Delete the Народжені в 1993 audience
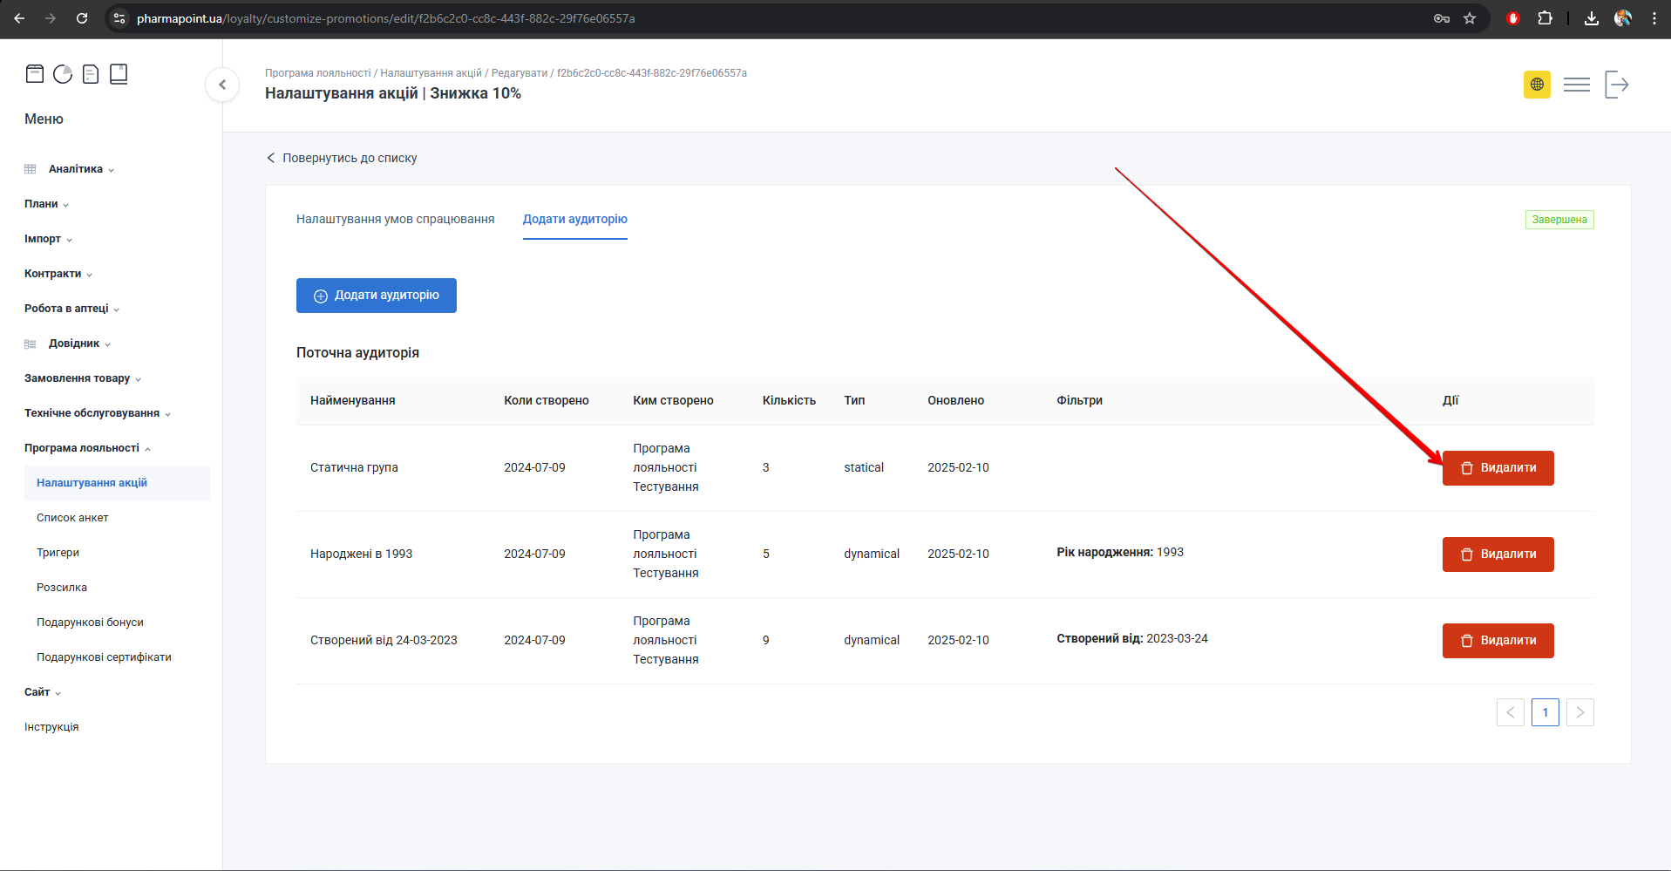The height and width of the screenshot is (871, 1671). pos(1498,555)
